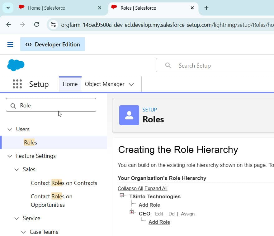Click the Creating the Role Hierarchy heading
Screen dimensions: 274x236
click(178, 150)
